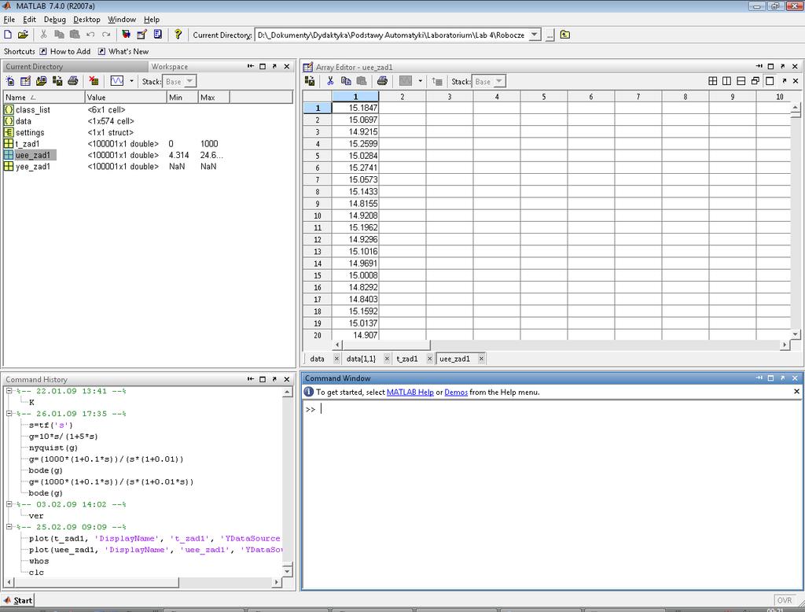Click the Undo arrow in the main toolbar
This screenshot has height=612, width=805.
(x=90, y=35)
